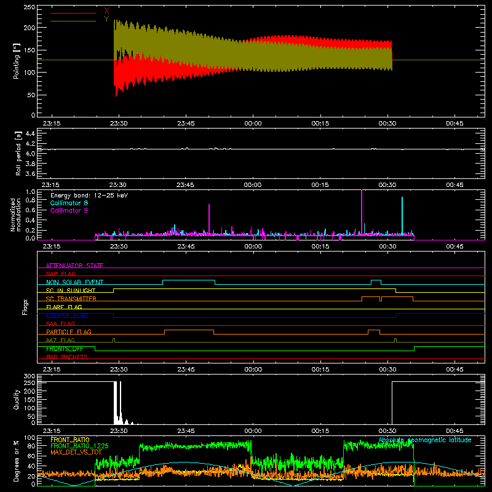Click the FRONT_RATIO legend entry
Image resolution: width=492 pixels, height=492 pixels.
(70, 440)
